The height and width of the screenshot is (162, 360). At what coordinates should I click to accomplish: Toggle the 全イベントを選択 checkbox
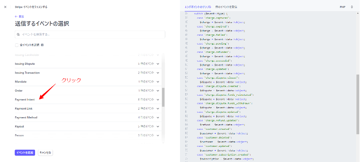coord(17,45)
